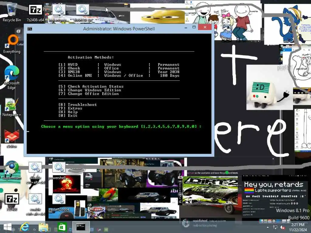
Task: Click the '[0] Exit' line
Action: [68, 116]
